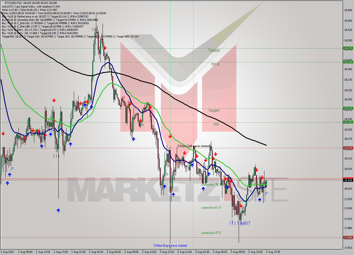Click the '1 Aug 2023' time axis label

[7, 252]
